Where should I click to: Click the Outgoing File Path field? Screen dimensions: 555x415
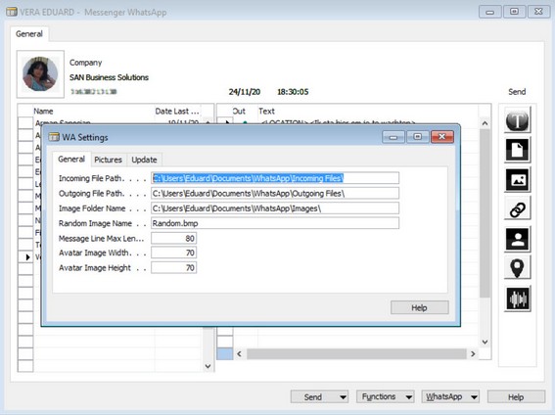275,193
